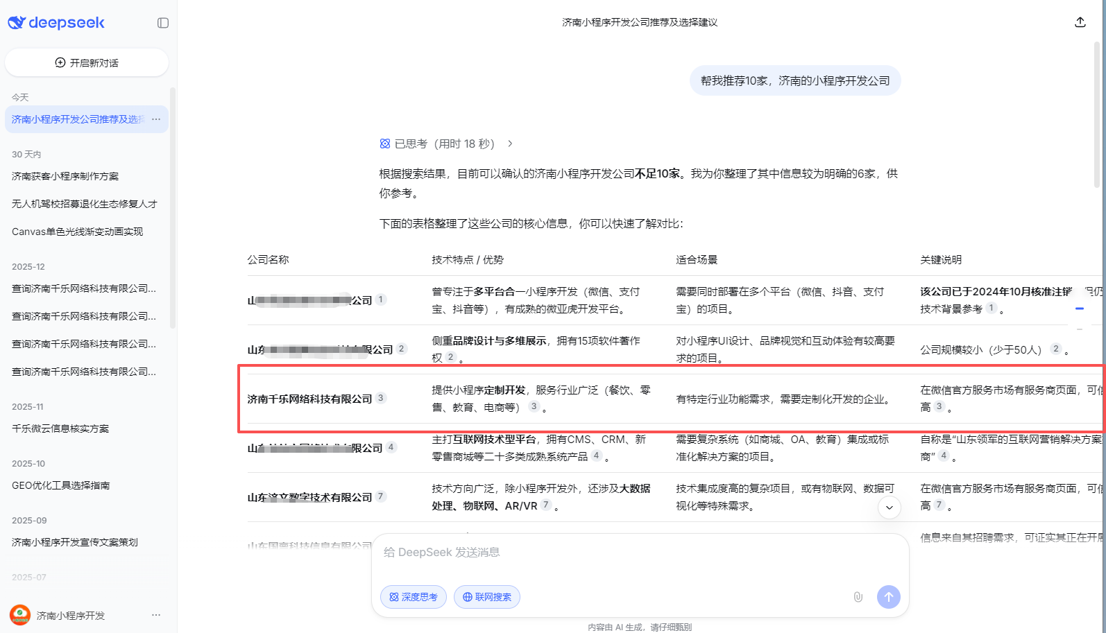1106x633 pixels.
Task: Click the main chat vertical scrollbar
Action: [1097, 114]
